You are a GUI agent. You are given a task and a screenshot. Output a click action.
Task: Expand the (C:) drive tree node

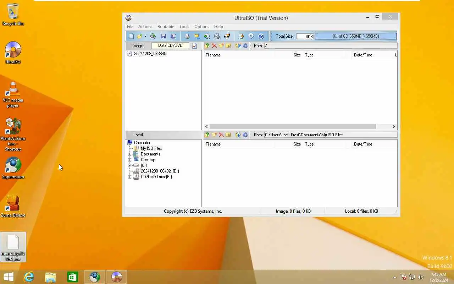coord(130,165)
